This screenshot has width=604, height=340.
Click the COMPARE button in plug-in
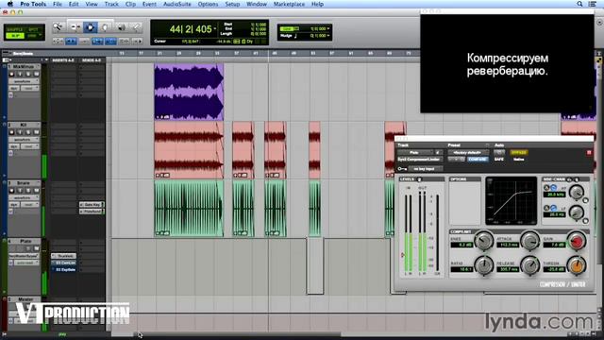(478, 160)
